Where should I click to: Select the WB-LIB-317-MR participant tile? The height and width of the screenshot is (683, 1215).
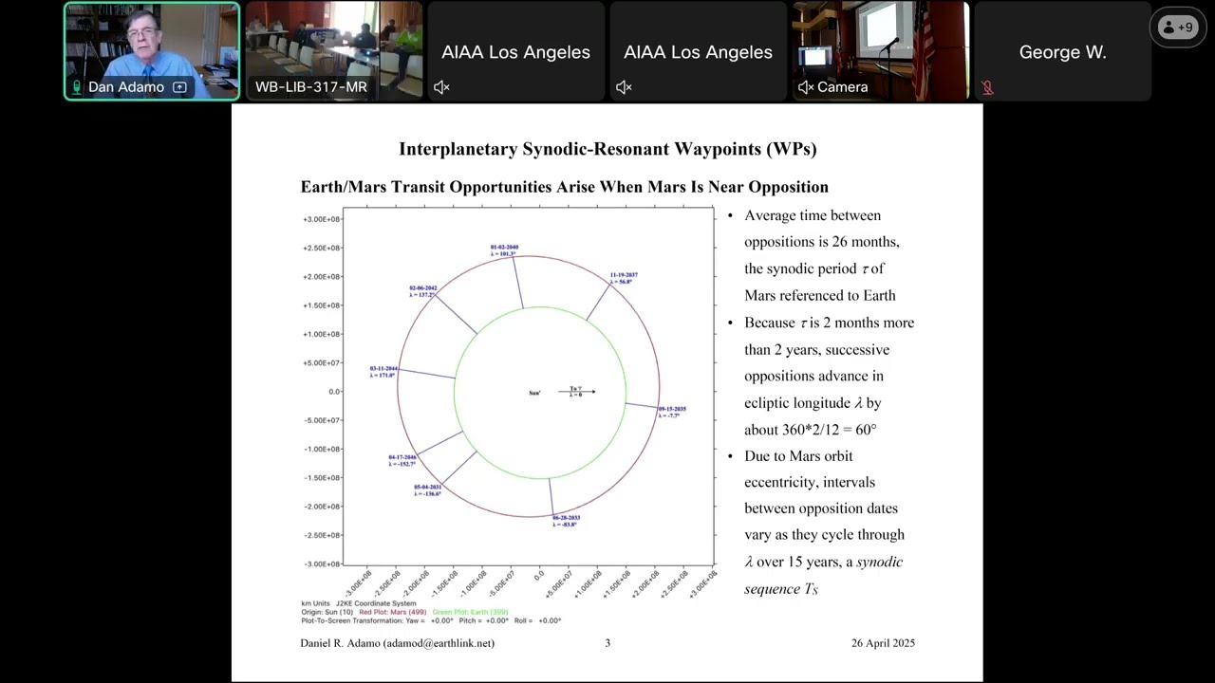(x=334, y=51)
